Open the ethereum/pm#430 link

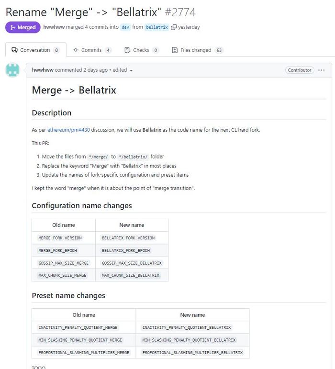point(68,130)
